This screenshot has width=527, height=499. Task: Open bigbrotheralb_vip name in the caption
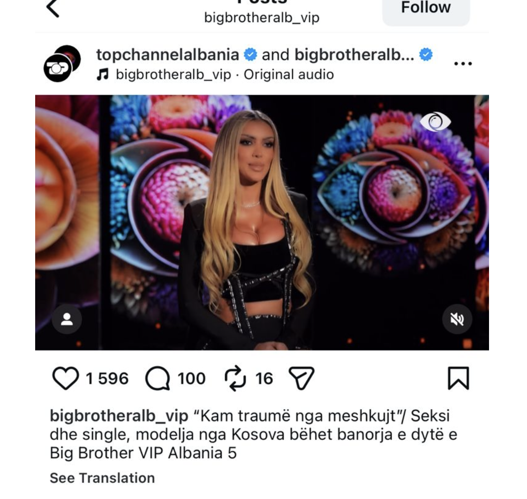click(119, 416)
